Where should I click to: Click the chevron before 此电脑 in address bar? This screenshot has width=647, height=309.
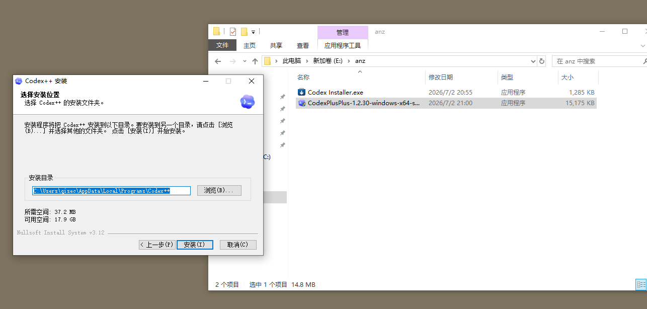(x=276, y=61)
